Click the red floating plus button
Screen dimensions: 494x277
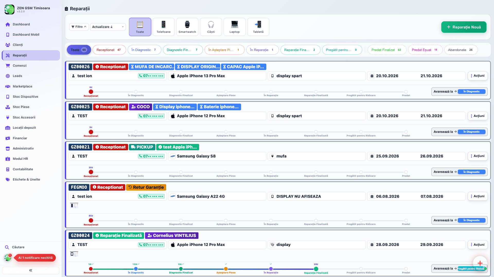[x=480, y=263]
